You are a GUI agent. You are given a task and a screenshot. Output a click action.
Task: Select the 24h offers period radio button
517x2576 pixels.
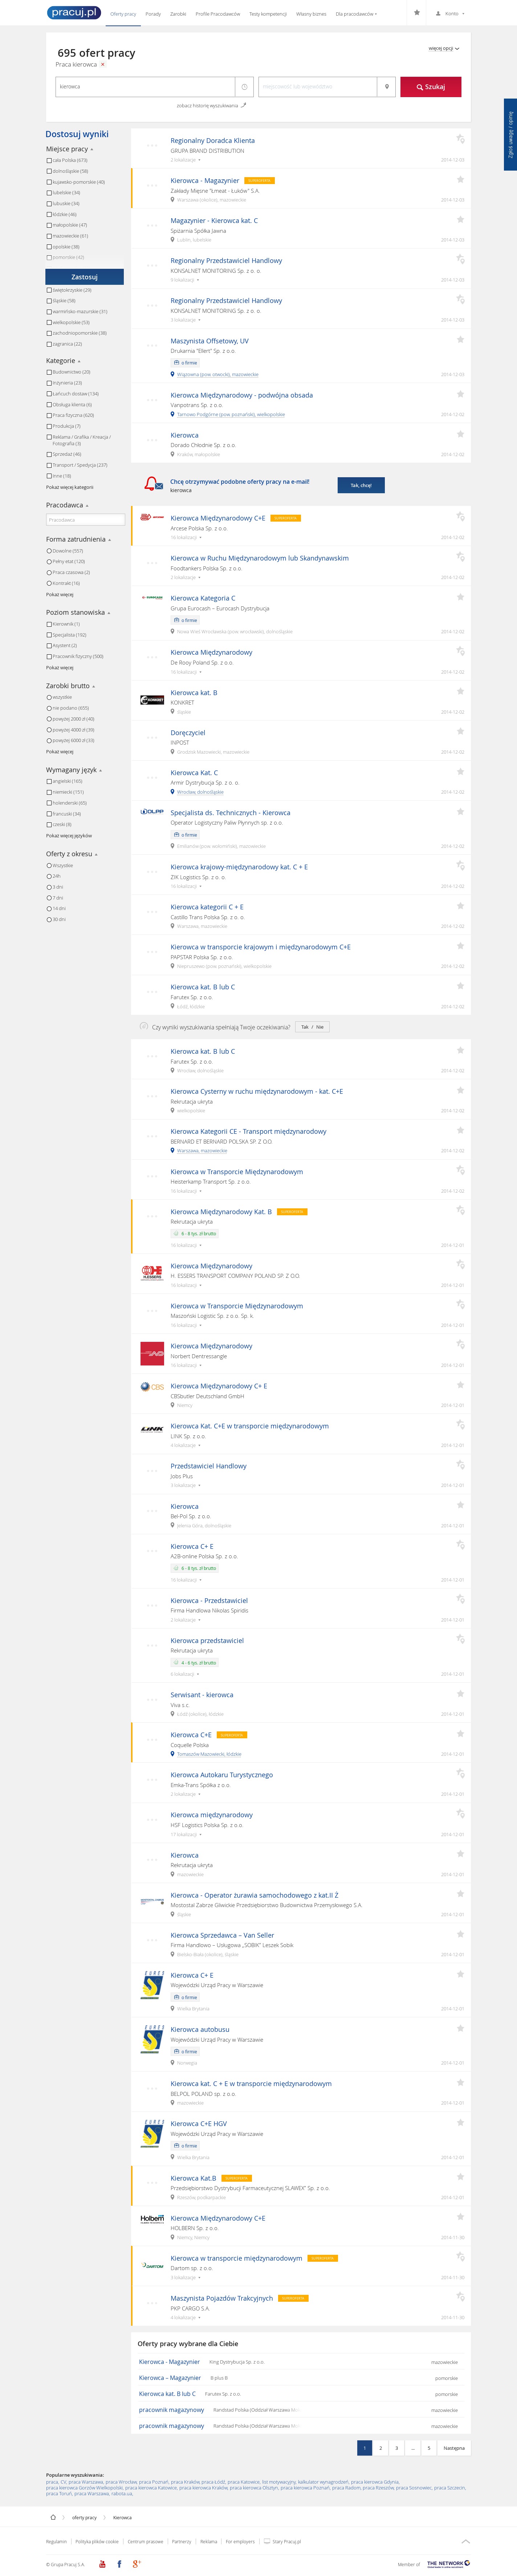(49, 876)
